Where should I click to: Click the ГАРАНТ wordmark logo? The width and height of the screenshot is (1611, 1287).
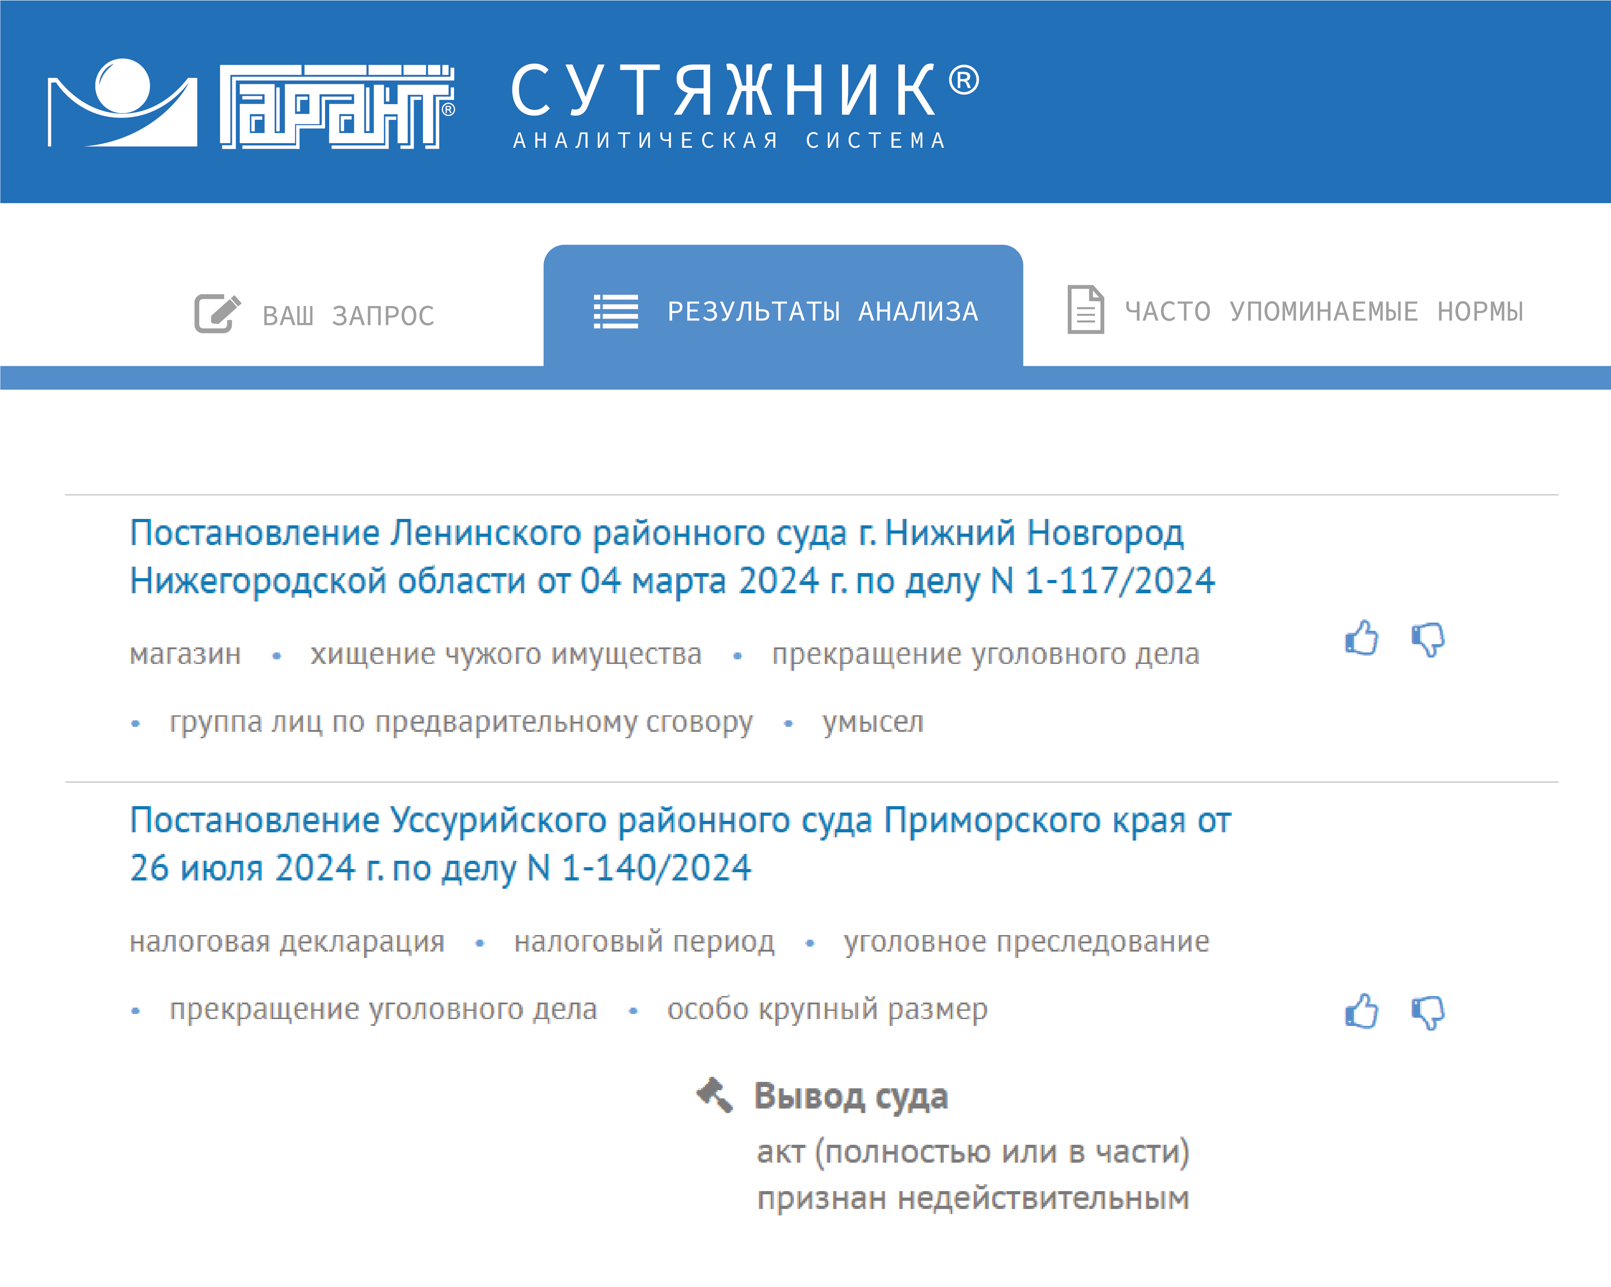tap(337, 107)
